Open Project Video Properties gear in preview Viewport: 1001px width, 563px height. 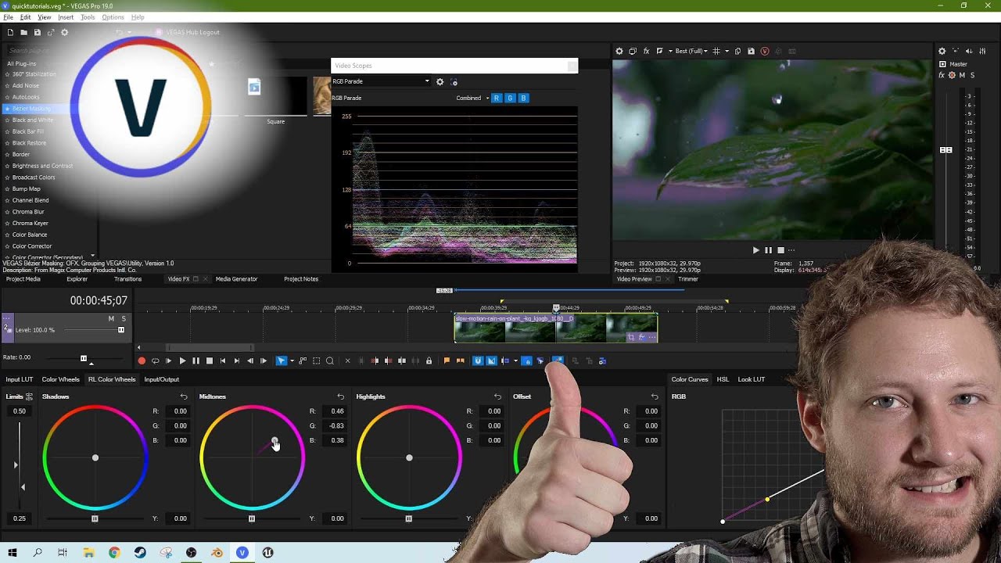619,51
